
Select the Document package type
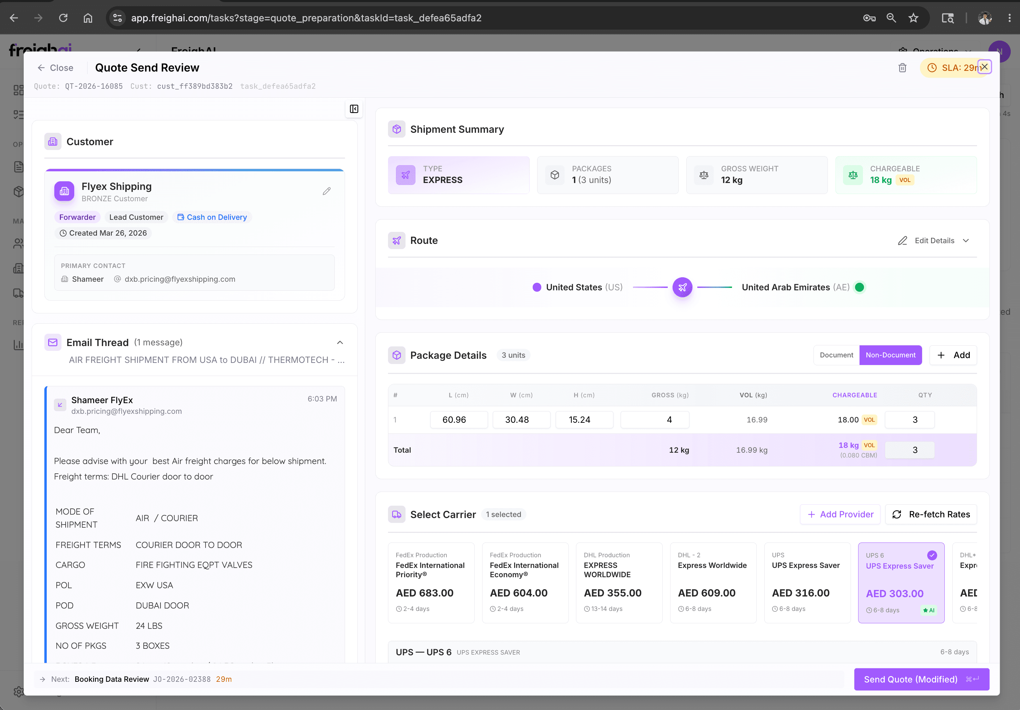click(x=836, y=355)
